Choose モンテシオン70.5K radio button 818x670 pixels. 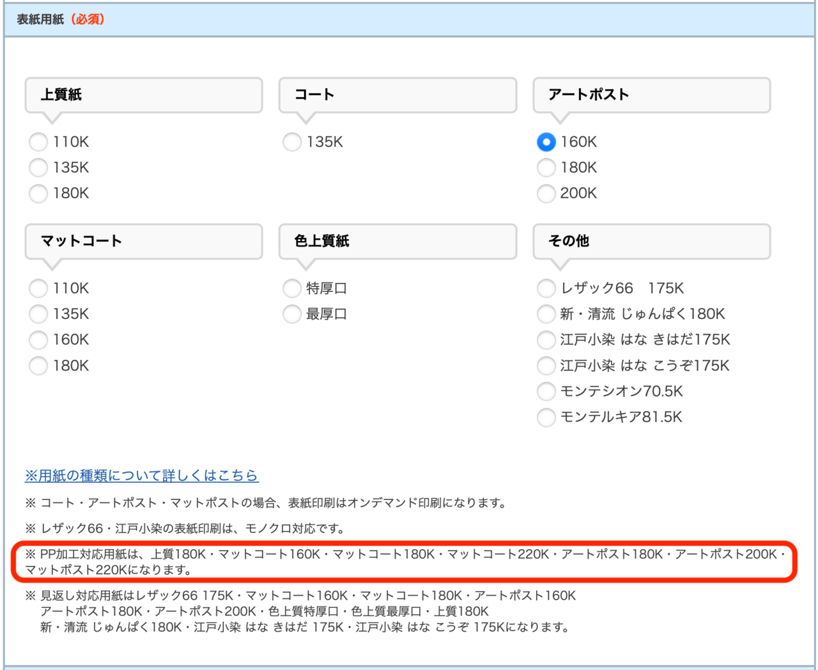(x=546, y=391)
